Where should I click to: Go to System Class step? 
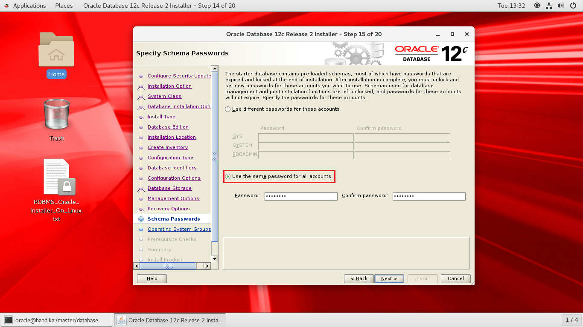(164, 96)
